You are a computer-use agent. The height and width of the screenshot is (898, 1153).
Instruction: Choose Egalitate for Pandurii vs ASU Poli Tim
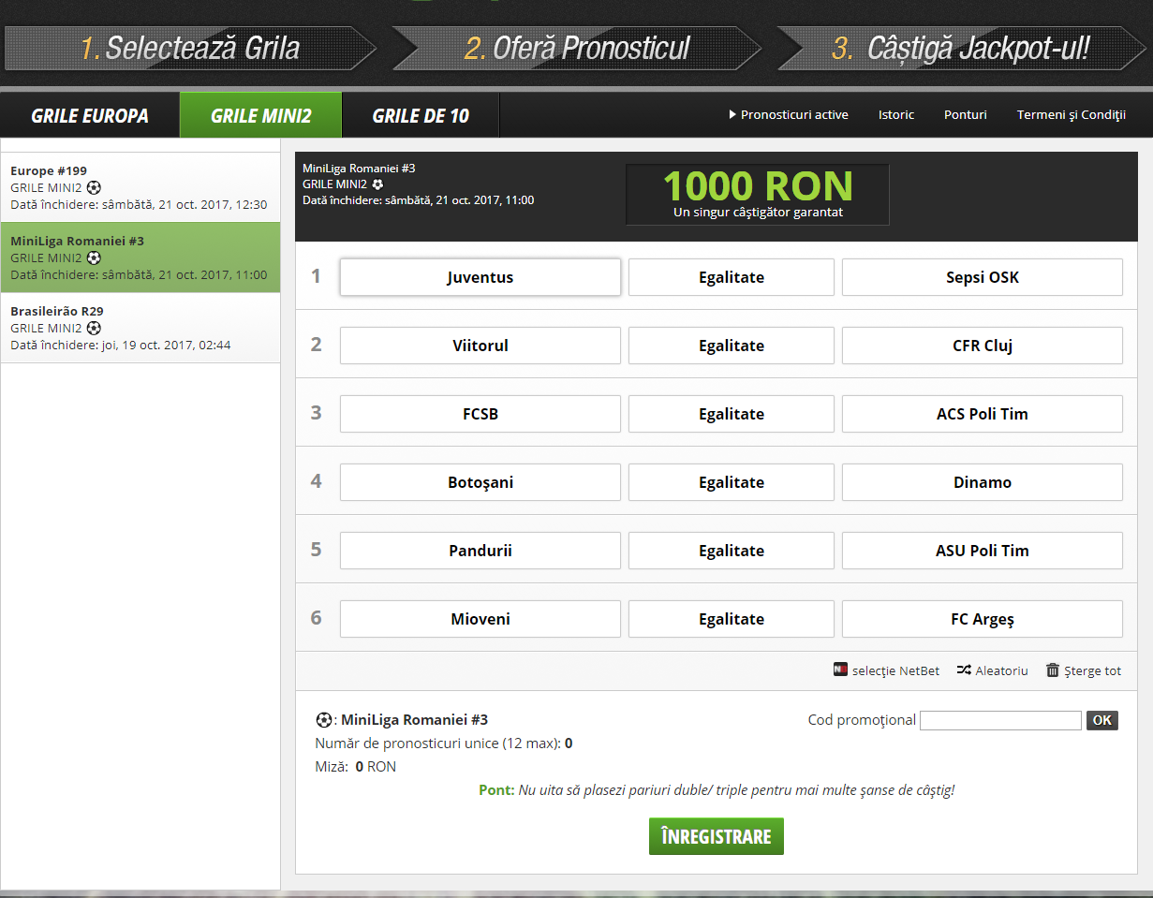[x=732, y=551]
